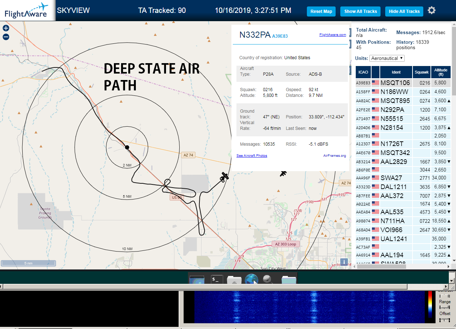
Task: Open the home folder dock icon
Action: (234, 280)
